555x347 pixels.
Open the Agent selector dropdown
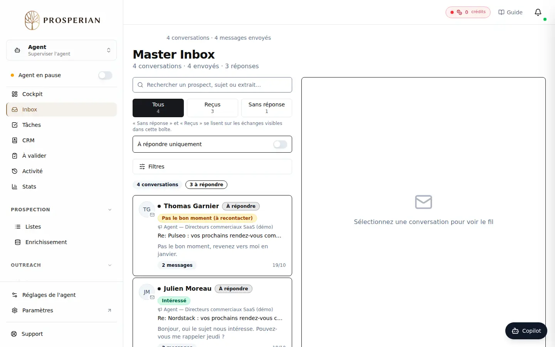pyautogui.click(x=62, y=50)
